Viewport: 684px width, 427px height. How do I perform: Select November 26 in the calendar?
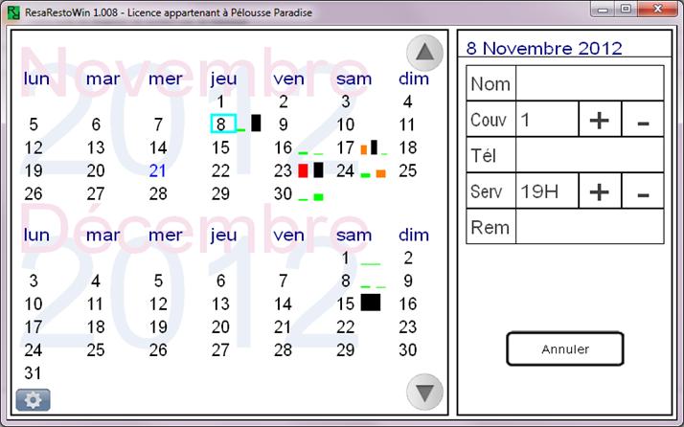(34, 193)
